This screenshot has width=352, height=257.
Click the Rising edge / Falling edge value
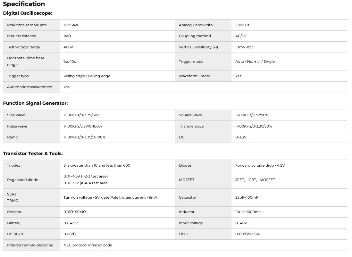coord(87,76)
